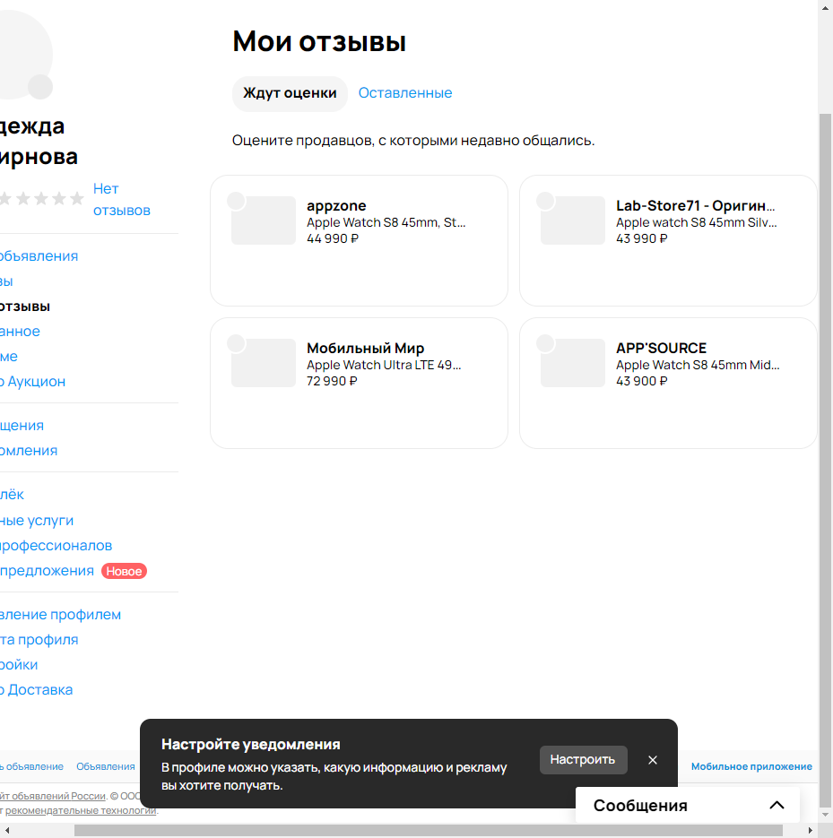
Task: Click the appzone listing thumbnail
Action: (x=264, y=220)
